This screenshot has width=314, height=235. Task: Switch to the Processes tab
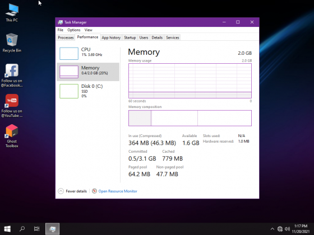pyautogui.click(x=66, y=37)
